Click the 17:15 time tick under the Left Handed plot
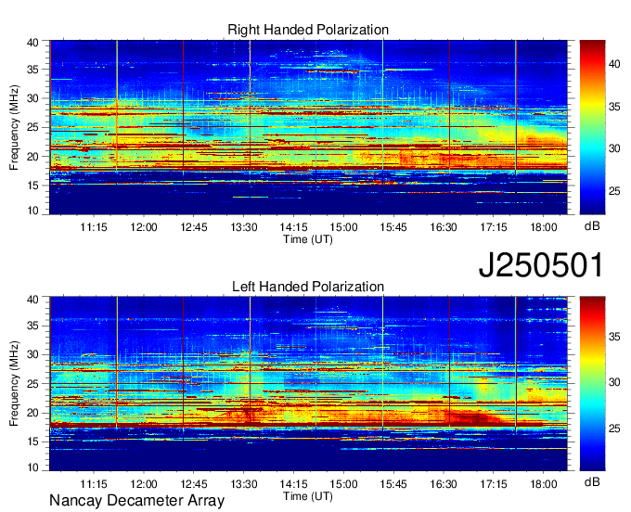Screen dimensions: 631x512 coord(494,483)
